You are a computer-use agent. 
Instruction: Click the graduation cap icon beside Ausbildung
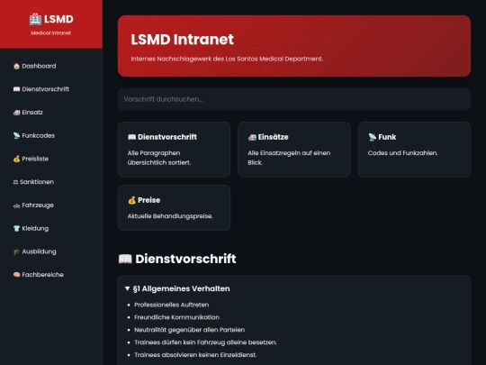[16, 251]
